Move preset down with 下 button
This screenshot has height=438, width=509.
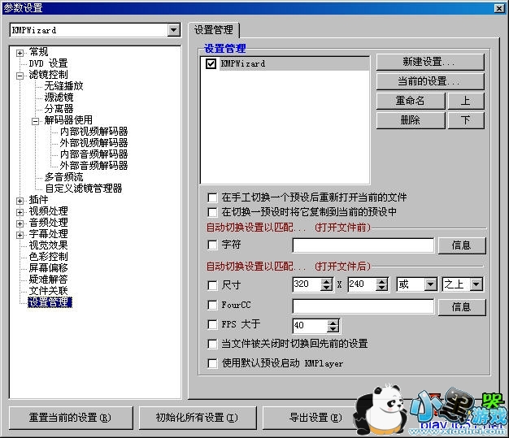466,120
